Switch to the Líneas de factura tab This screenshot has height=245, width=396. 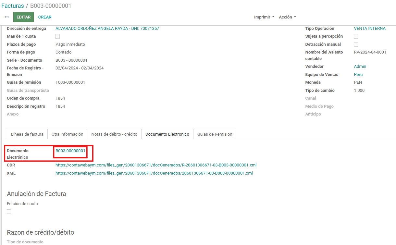[x=27, y=134]
